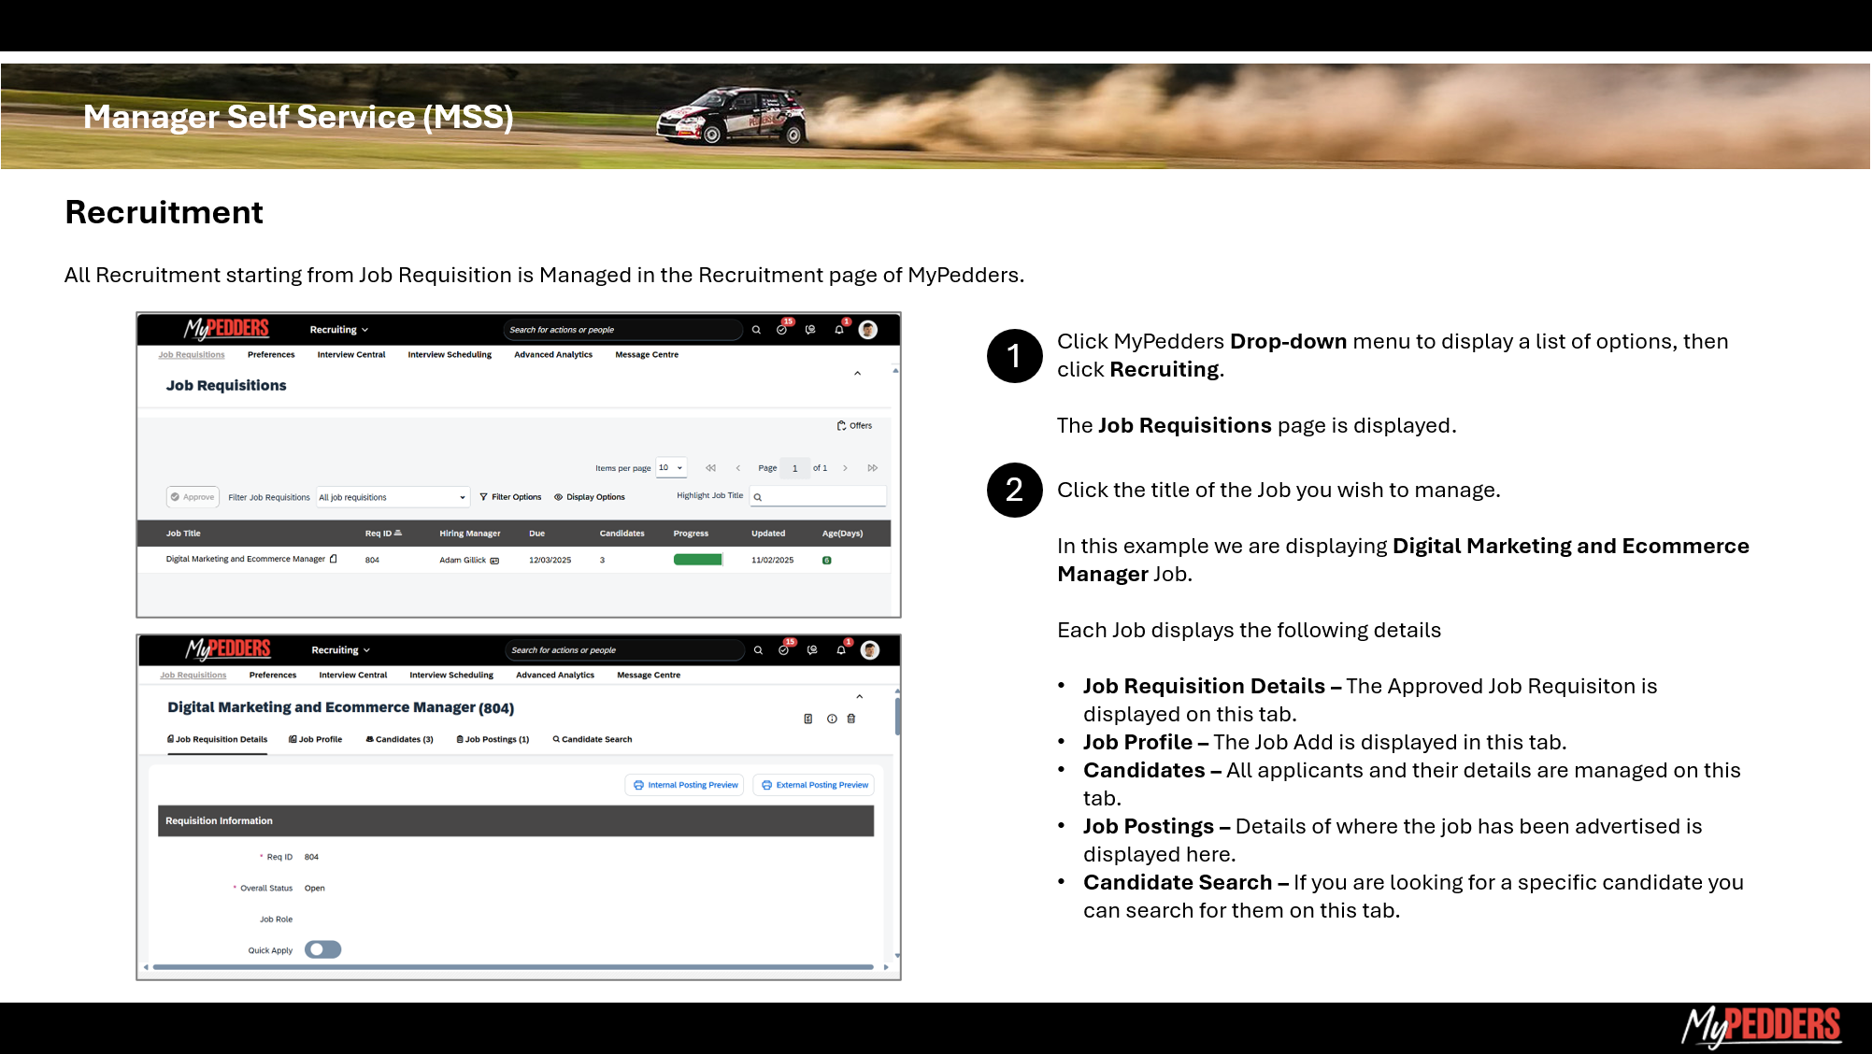Click info circle icon on requisition 804
The height and width of the screenshot is (1054, 1872).
pos(832,719)
